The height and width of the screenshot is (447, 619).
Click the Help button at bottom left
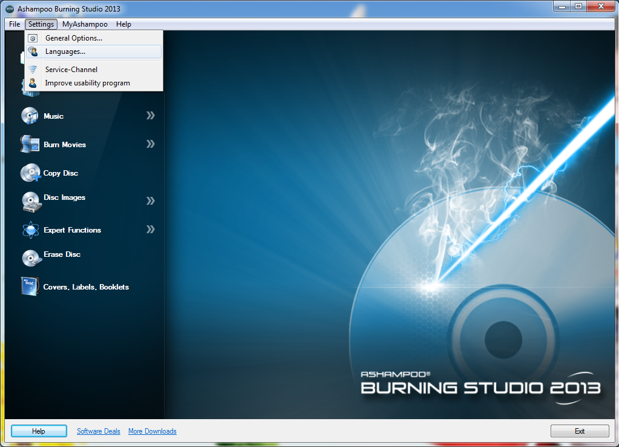[39, 431]
